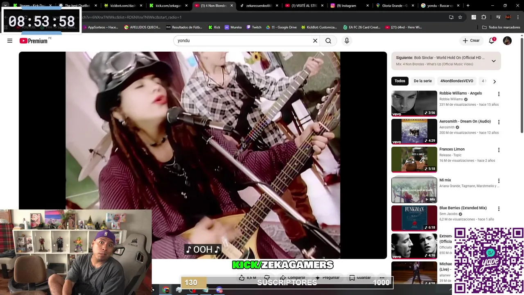Dislike the video with thumbs-down icon

click(x=267, y=277)
